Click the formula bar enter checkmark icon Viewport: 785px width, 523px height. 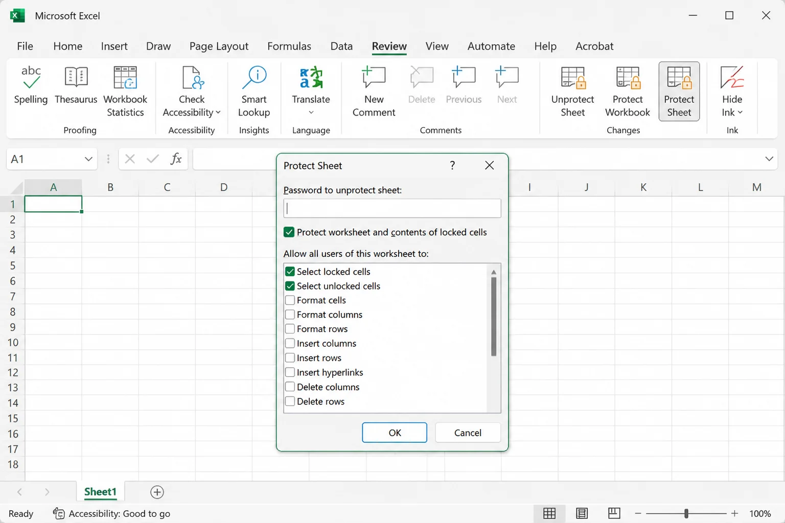coord(152,159)
